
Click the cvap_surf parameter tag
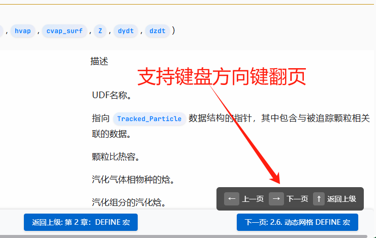[x=65, y=31]
